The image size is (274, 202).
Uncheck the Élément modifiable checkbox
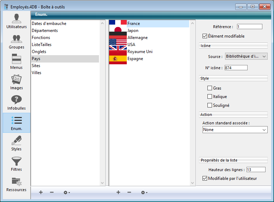tap(205, 36)
